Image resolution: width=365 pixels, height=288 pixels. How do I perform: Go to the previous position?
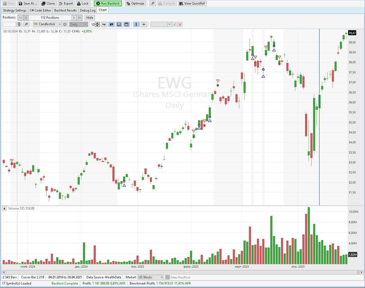coord(26,18)
